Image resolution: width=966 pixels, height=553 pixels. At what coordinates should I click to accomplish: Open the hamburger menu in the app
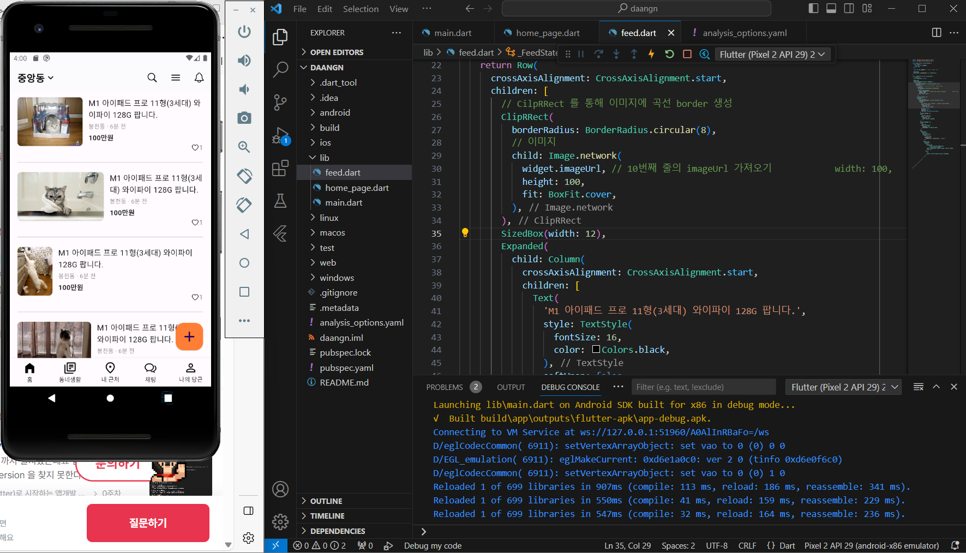point(176,77)
